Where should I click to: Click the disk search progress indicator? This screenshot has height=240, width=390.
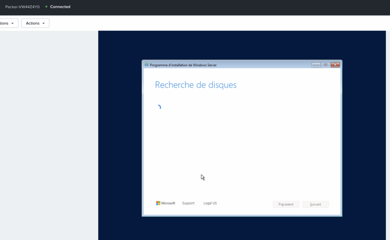click(160, 106)
